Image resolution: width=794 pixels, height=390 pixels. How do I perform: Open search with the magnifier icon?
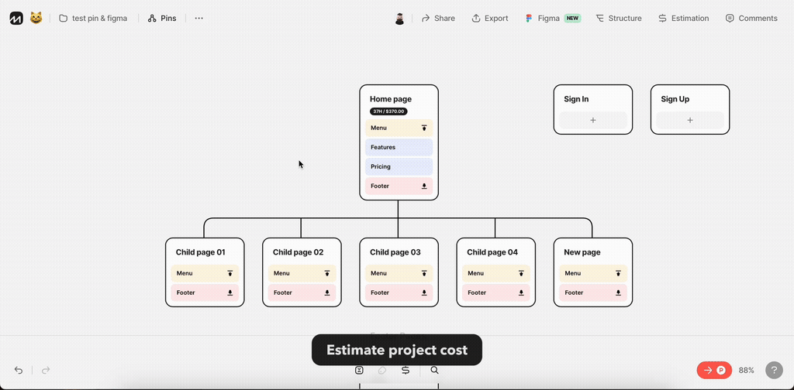434,371
